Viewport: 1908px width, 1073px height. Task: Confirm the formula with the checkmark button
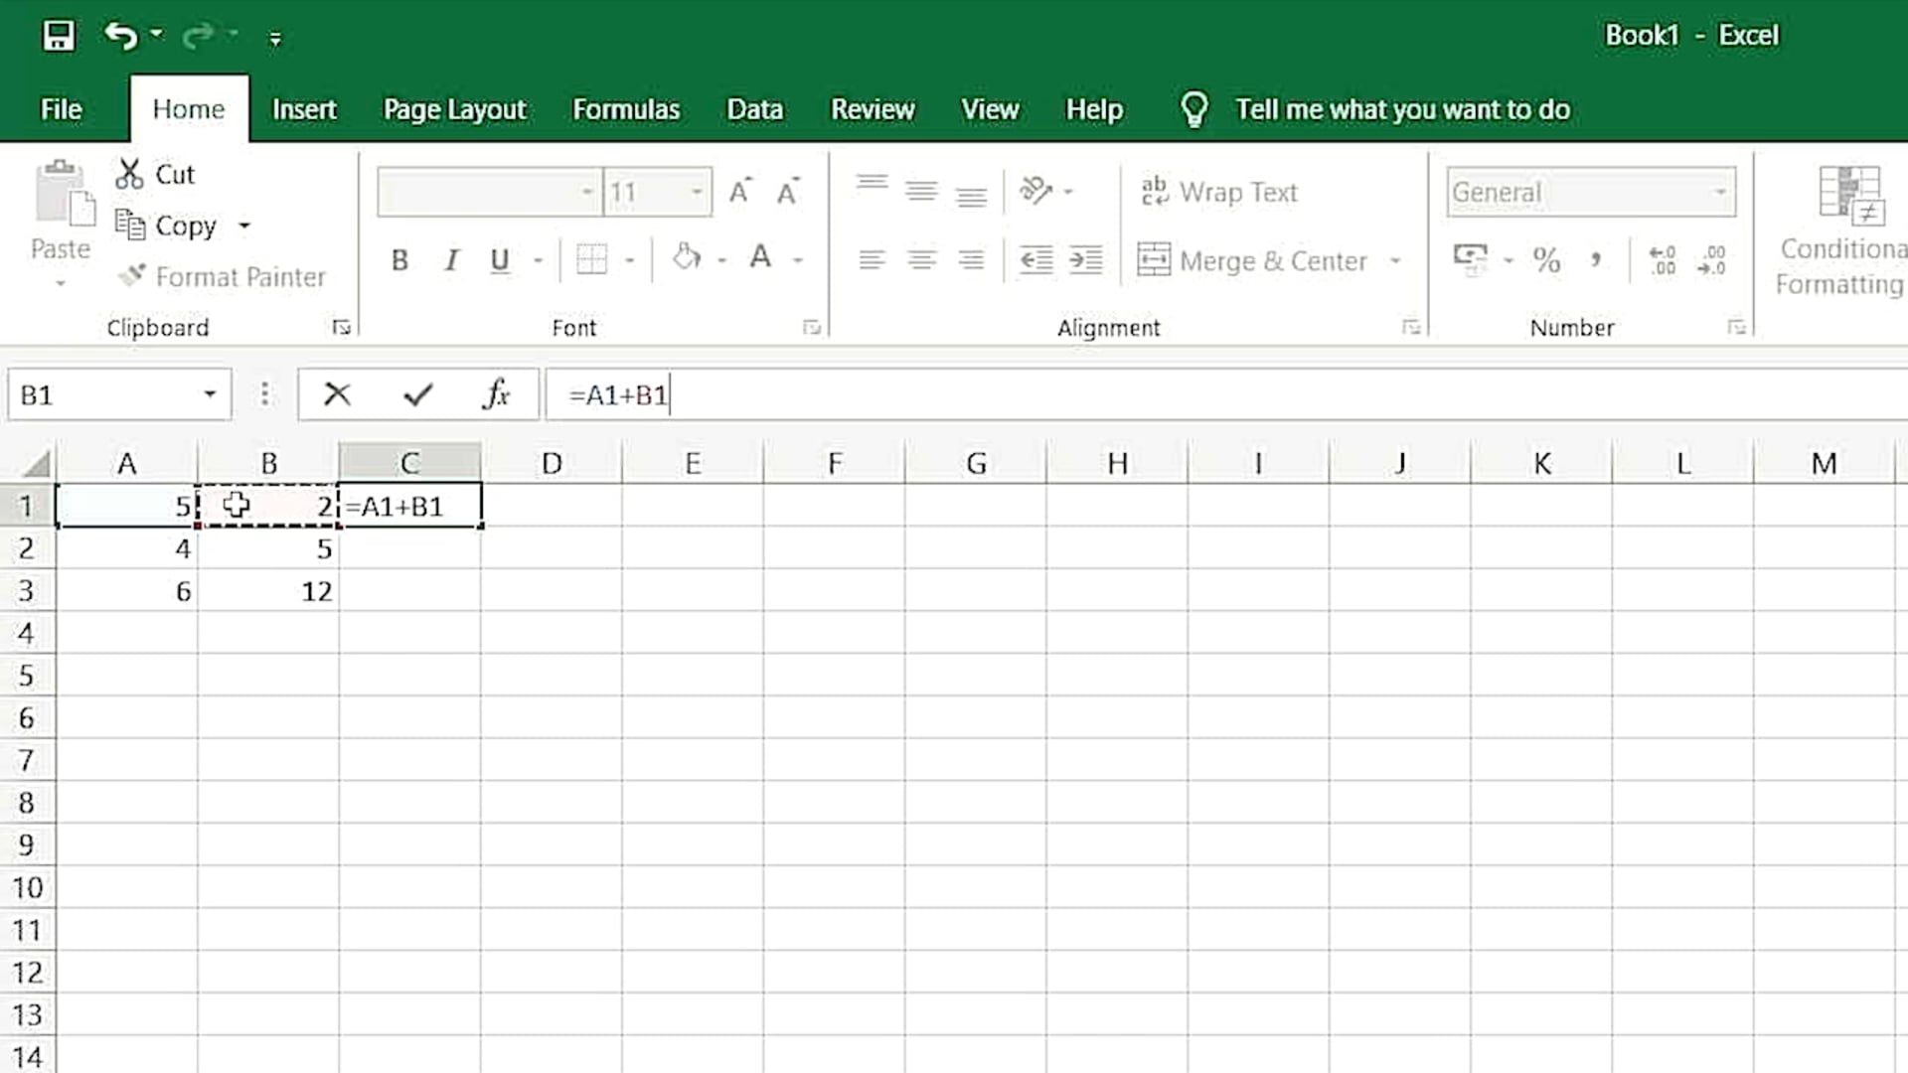(x=416, y=393)
